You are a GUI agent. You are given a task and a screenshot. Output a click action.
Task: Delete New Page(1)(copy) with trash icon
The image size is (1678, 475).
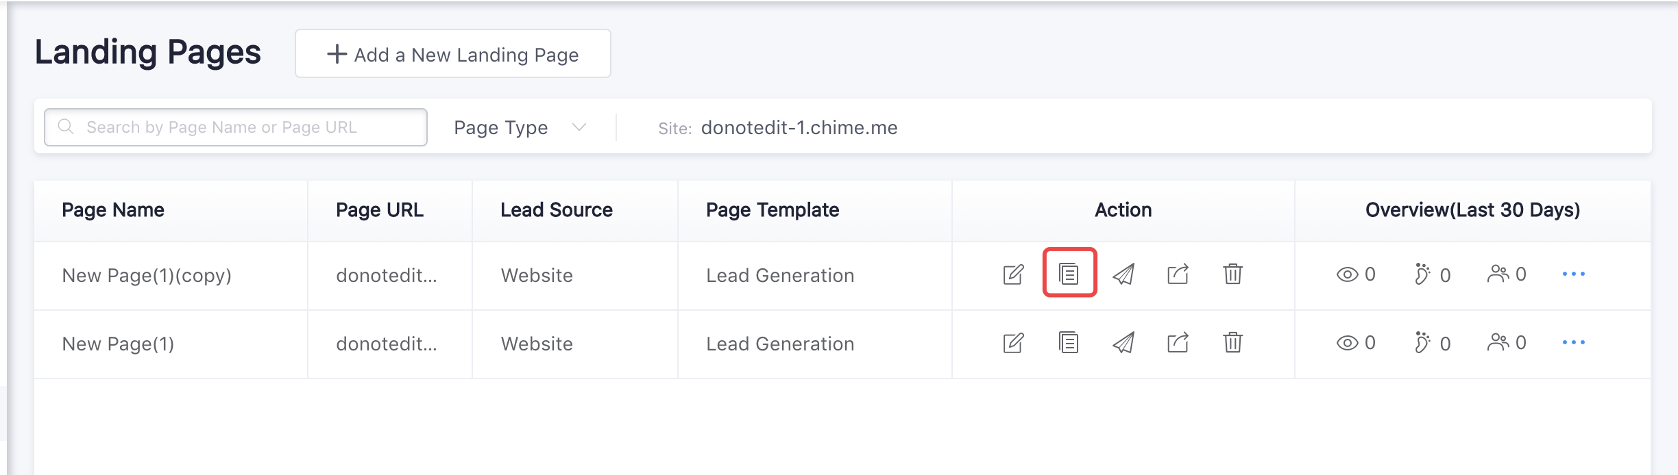1232,274
